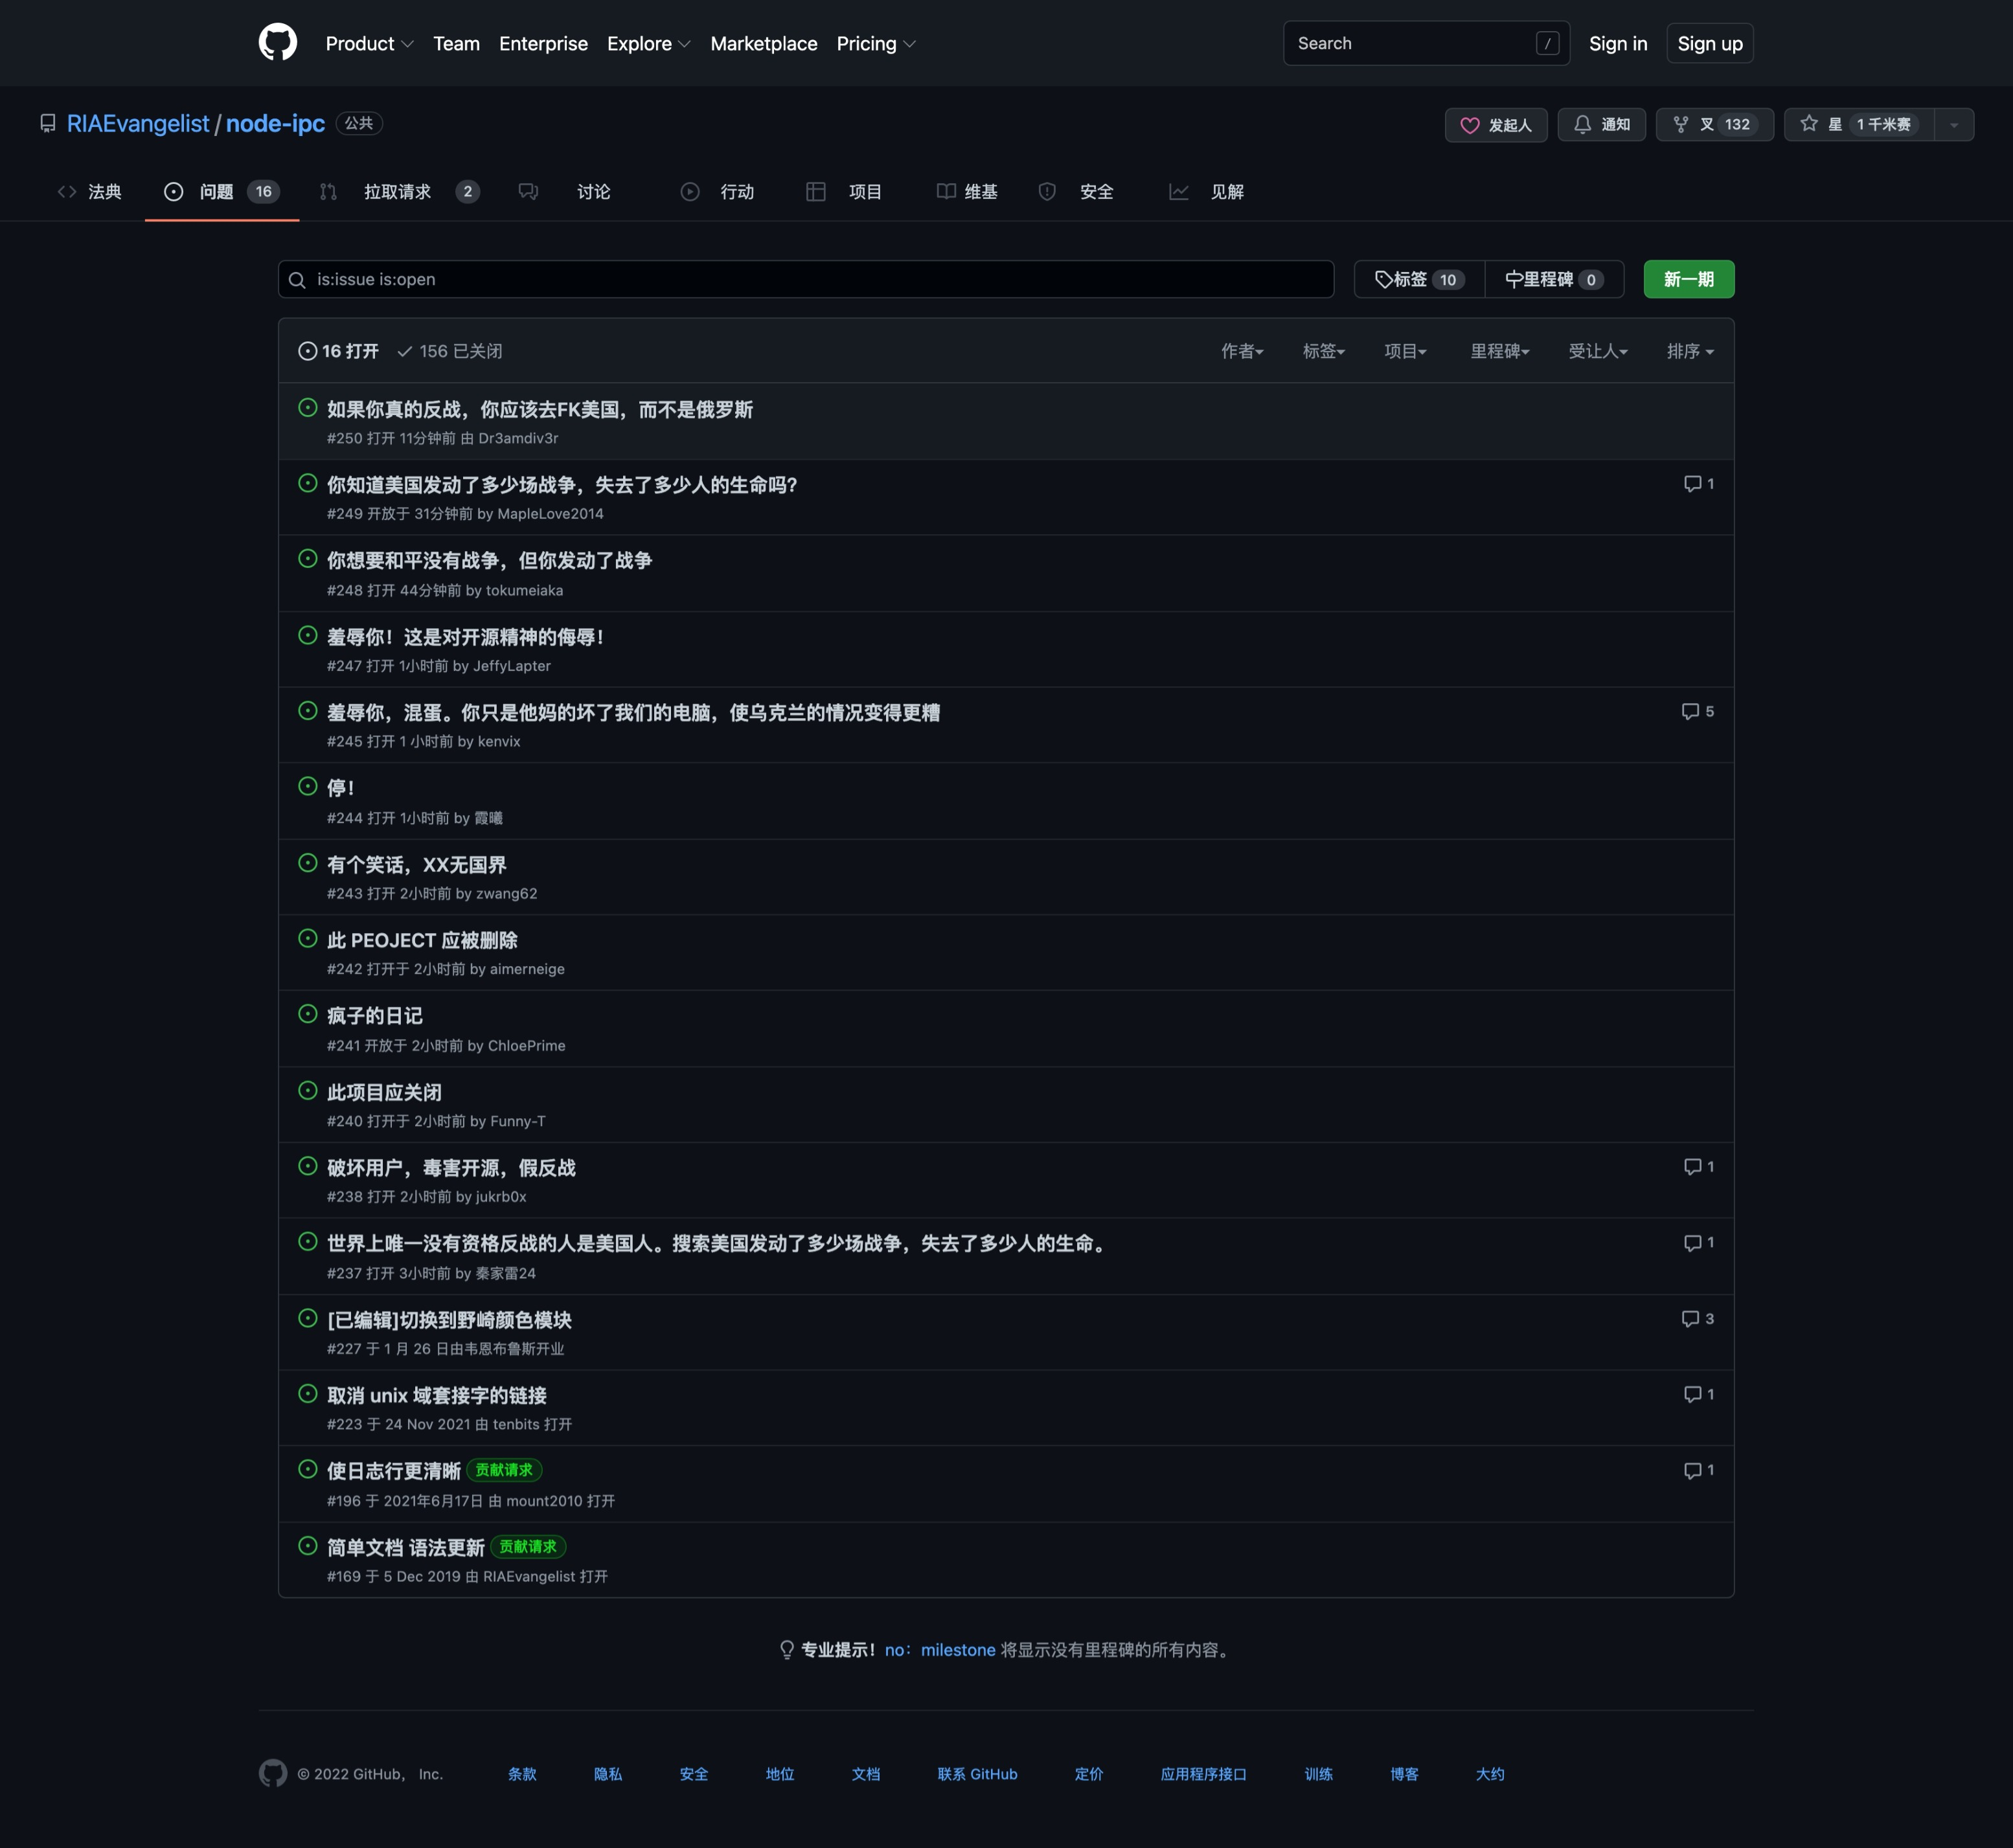The height and width of the screenshot is (1848, 2013).
Task: Click the table icon for 项目
Action: (816, 191)
